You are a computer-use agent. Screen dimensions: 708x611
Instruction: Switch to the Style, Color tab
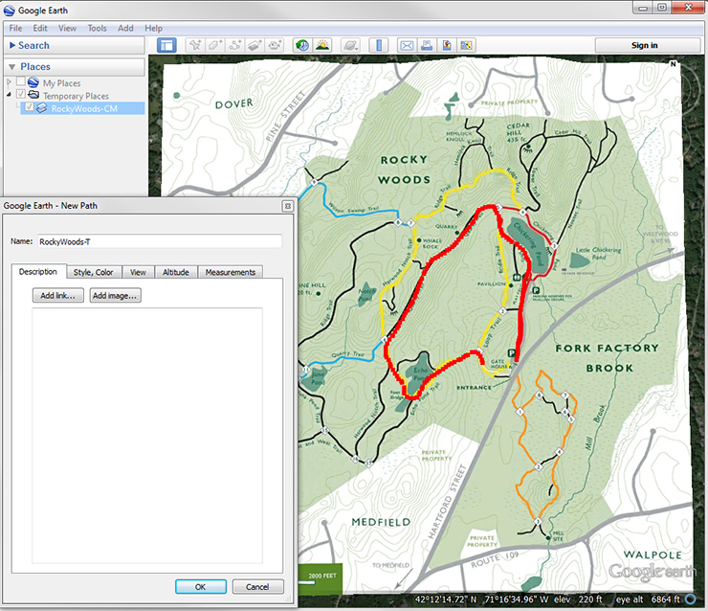93,272
